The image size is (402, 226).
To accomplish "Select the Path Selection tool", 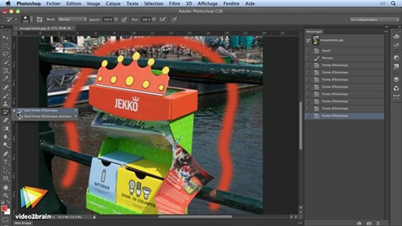I will 6,170.
